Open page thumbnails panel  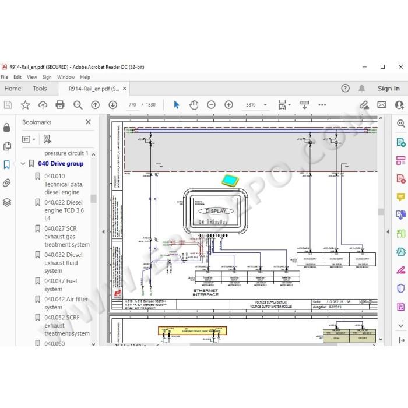tap(7, 146)
